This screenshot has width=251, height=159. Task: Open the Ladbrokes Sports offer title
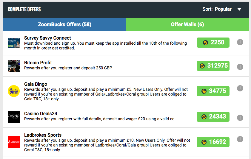click(x=43, y=135)
